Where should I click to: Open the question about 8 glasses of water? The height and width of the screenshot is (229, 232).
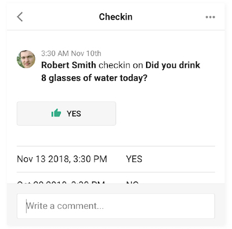pyautogui.click(x=121, y=72)
